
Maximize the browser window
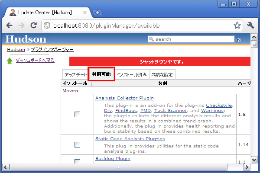(234, 4)
